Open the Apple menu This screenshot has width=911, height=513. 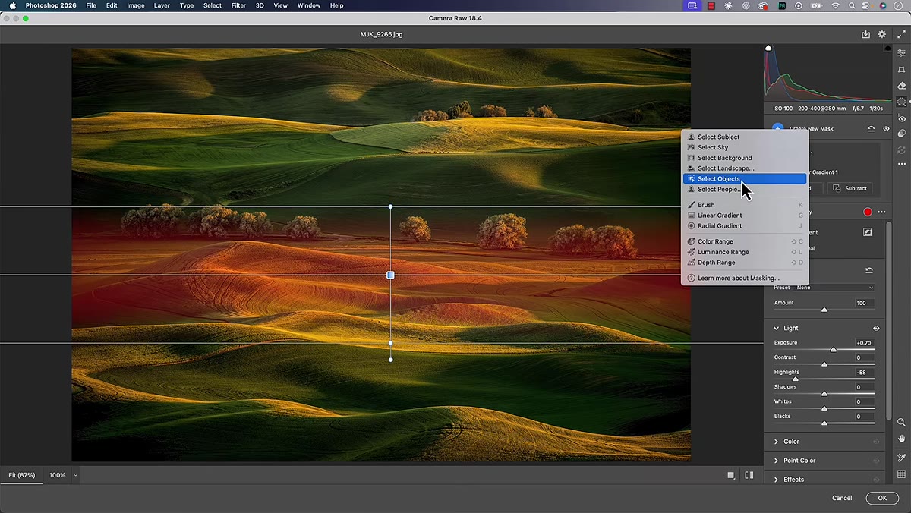click(12, 5)
